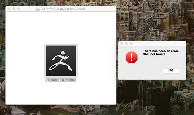
Task: Click the error dialog's minimize button
Action: pyautogui.click(x=126, y=44)
